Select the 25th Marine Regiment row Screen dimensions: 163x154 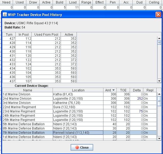pyautogui.click(x=80, y=120)
